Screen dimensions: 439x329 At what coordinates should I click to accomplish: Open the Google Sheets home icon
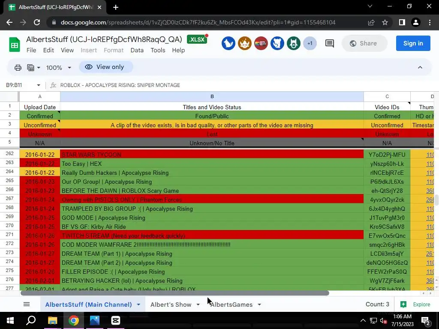(14, 45)
